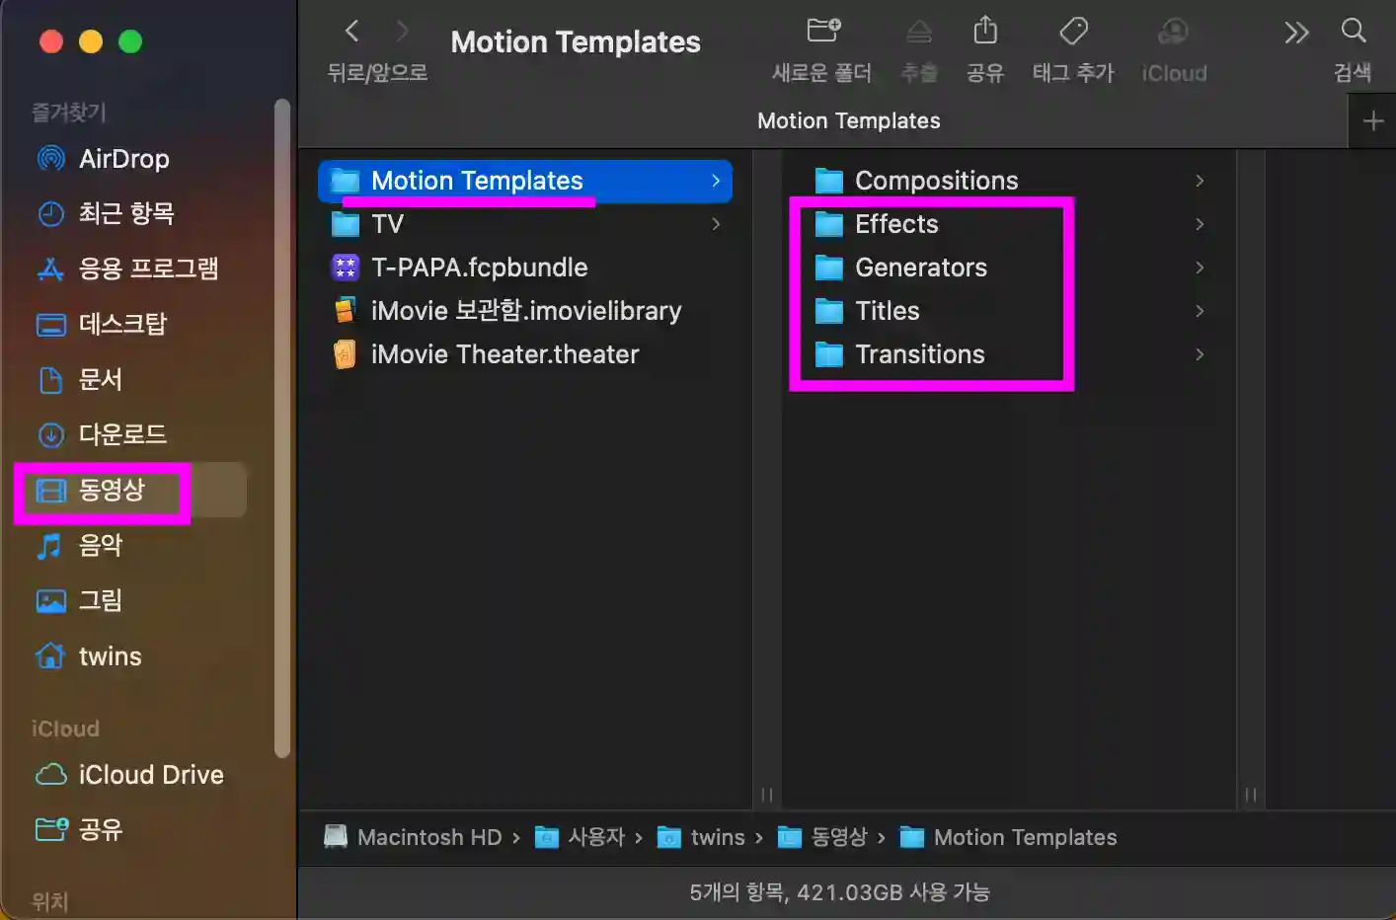Click the iCloud toolbar icon
The width and height of the screenshot is (1396, 920).
(x=1173, y=31)
